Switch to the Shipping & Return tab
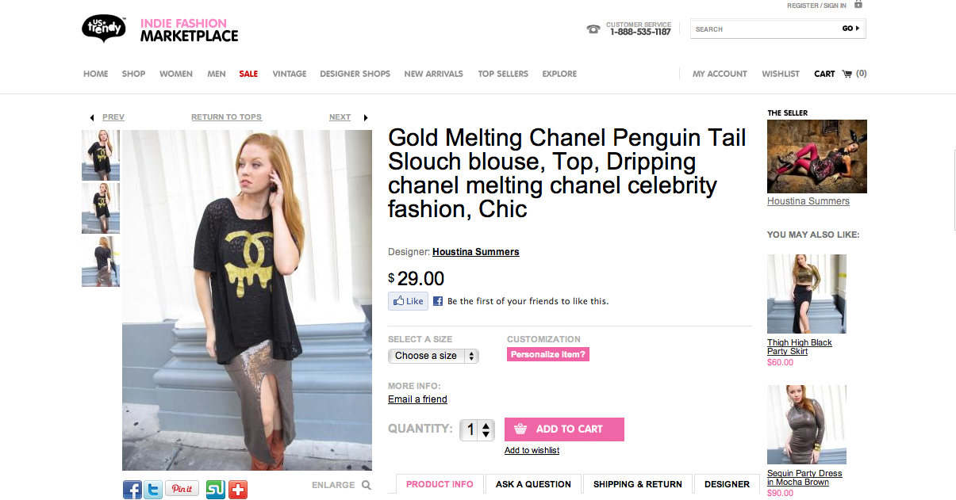Image resolution: width=956 pixels, height=500 pixels. pyautogui.click(x=637, y=484)
